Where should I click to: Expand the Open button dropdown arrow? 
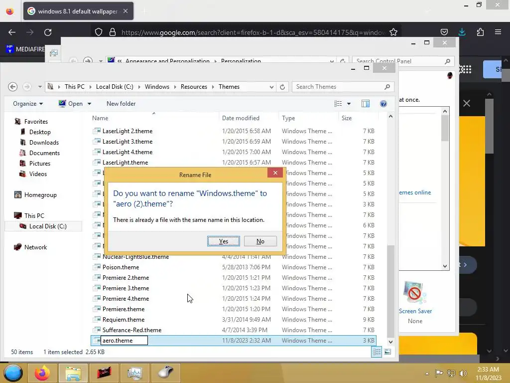[89, 104]
